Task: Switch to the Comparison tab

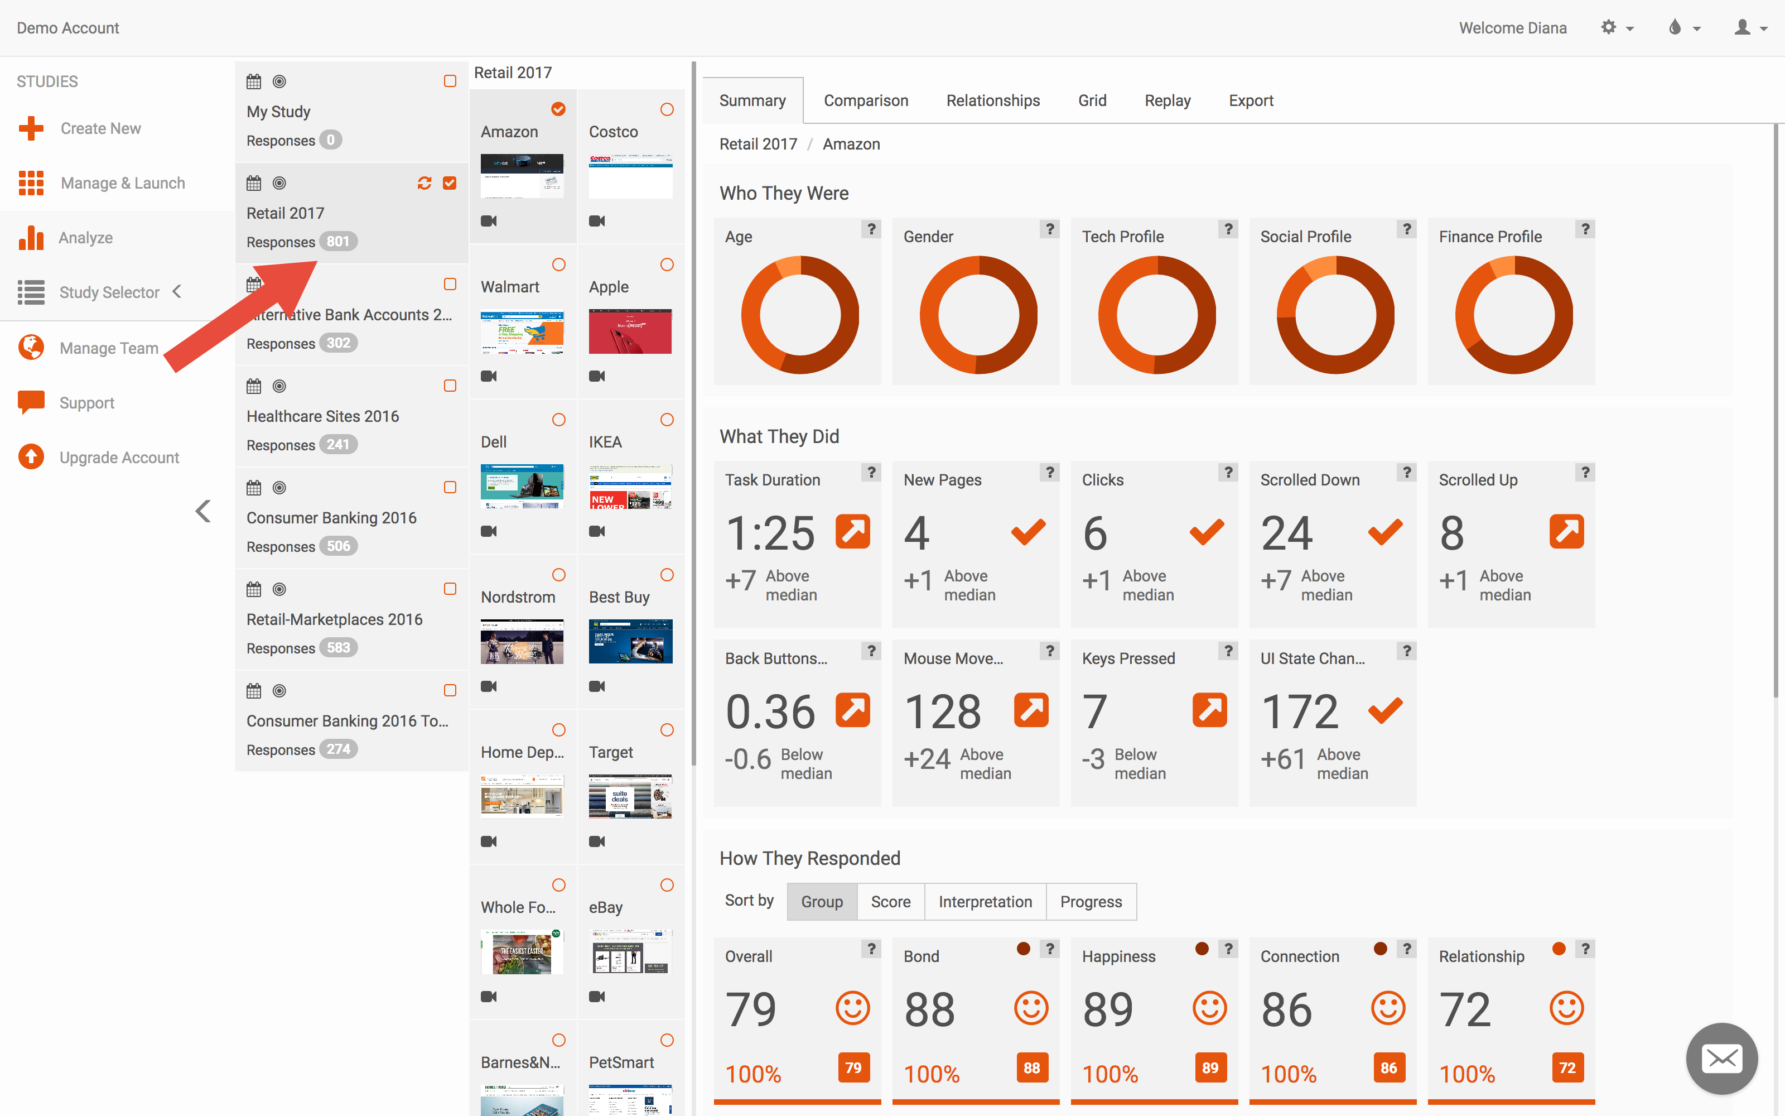Action: click(866, 100)
